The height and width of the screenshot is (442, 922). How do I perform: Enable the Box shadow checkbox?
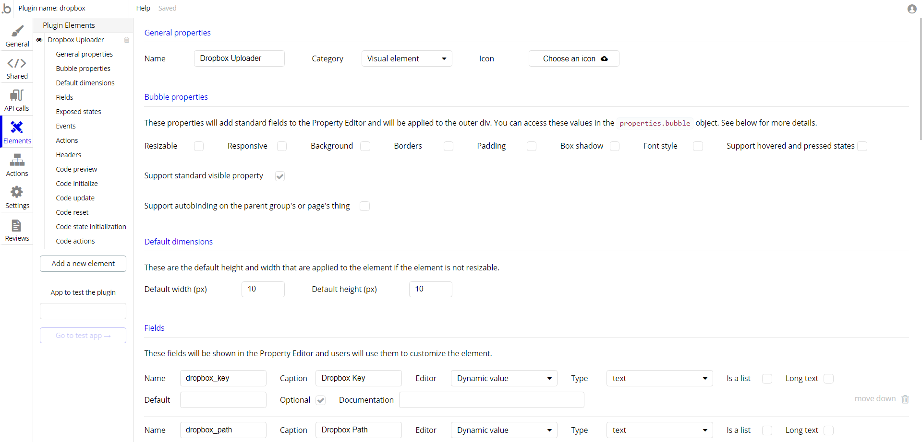[x=615, y=146]
